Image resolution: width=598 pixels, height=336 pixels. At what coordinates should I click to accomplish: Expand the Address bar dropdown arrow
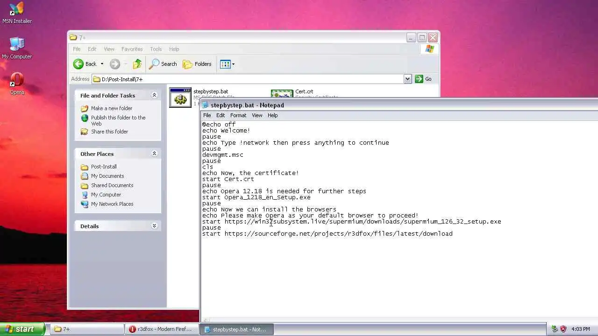[407, 79]
